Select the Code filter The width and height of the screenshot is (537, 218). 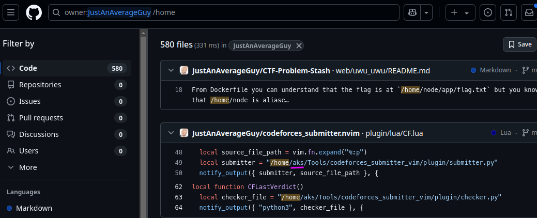(x=67, y=68)
